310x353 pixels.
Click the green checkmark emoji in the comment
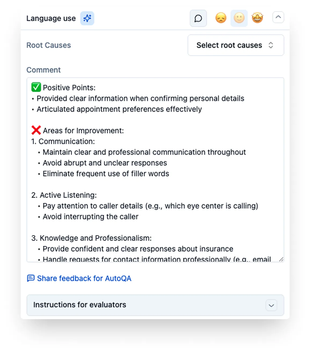click(36, 87)
